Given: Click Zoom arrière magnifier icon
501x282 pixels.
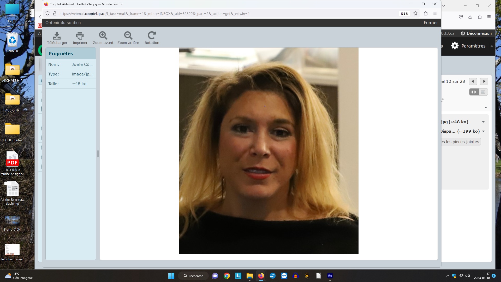Looking at the screenshot, I should coord(128,36).
